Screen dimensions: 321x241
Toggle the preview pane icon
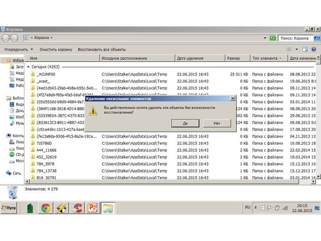(x=305, y=49)
